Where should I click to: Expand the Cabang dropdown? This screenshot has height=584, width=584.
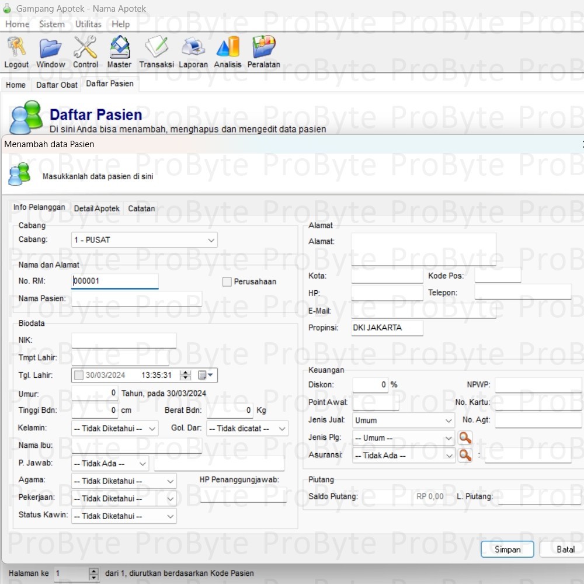[211, 240]
